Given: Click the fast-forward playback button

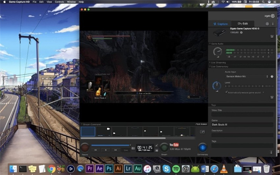Looking at the screenshot, I should 115,150.
